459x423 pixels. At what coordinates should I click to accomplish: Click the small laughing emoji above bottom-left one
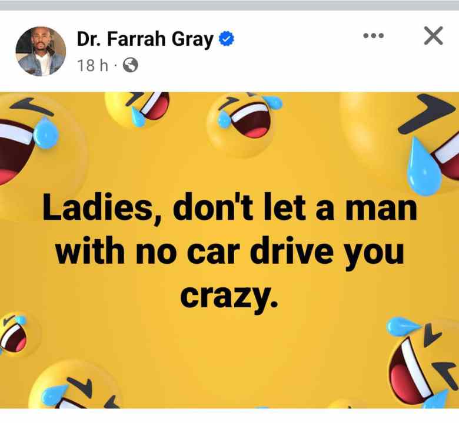[17, 334]
